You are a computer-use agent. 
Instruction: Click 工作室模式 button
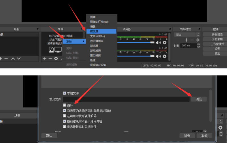215,44
